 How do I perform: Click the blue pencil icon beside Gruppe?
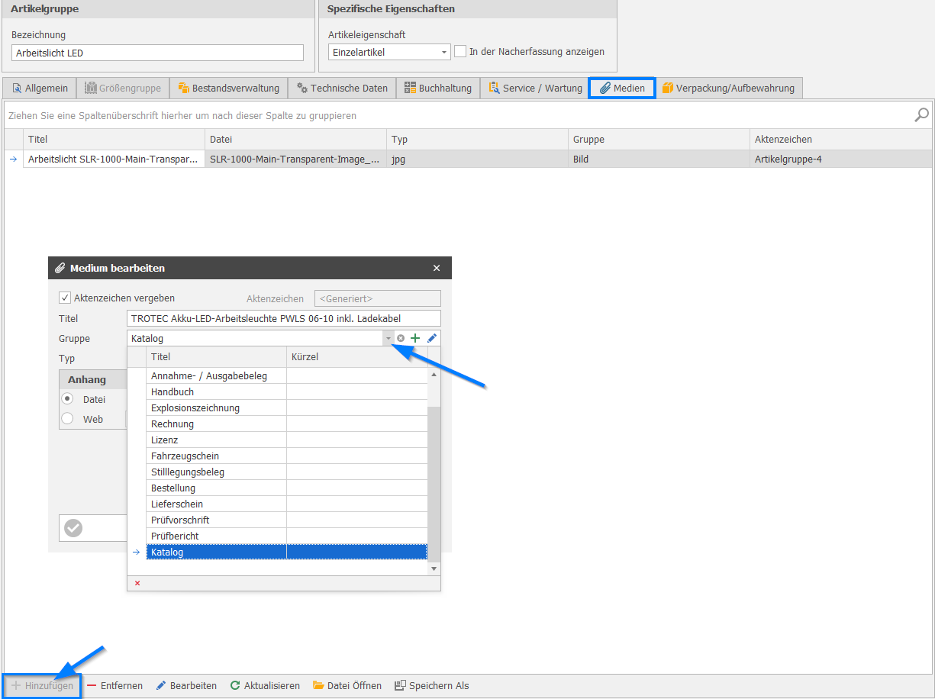[432, 338]
